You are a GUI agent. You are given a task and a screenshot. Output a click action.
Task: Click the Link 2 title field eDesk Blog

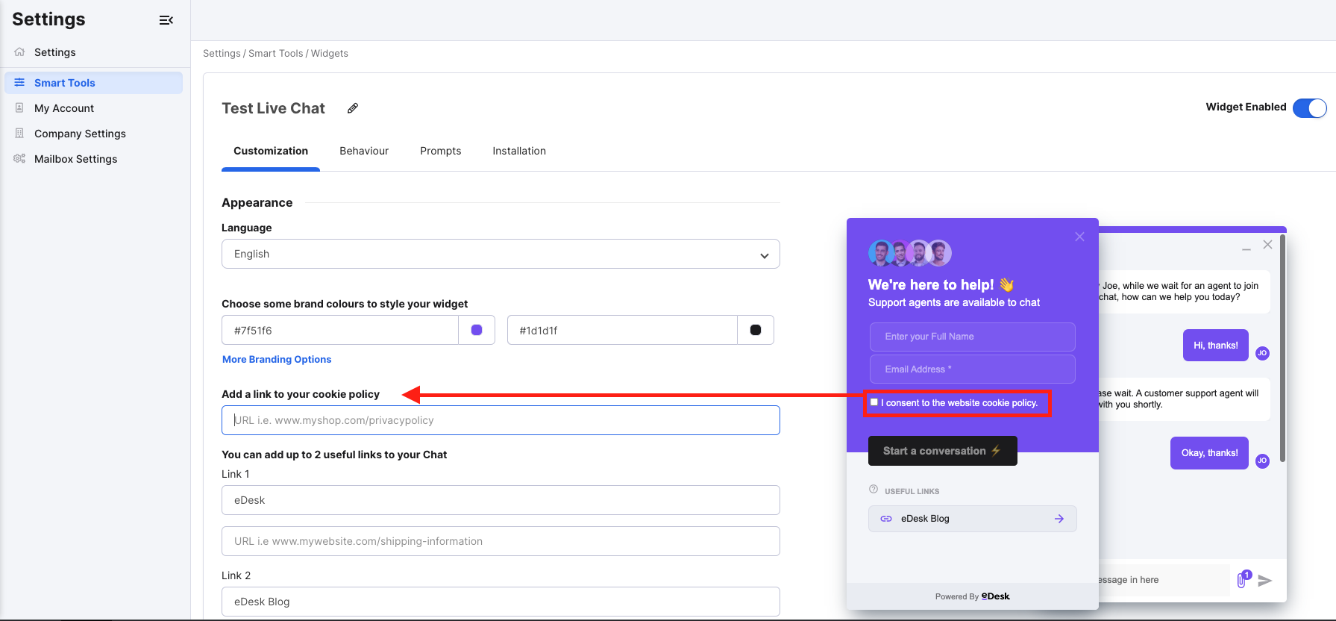pos(501,602)
